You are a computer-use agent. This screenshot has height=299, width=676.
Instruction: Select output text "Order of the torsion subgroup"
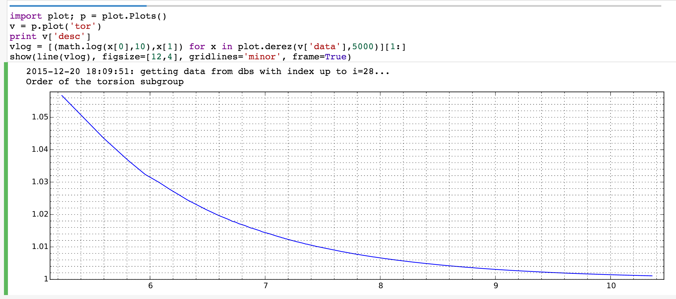[105, 82]
